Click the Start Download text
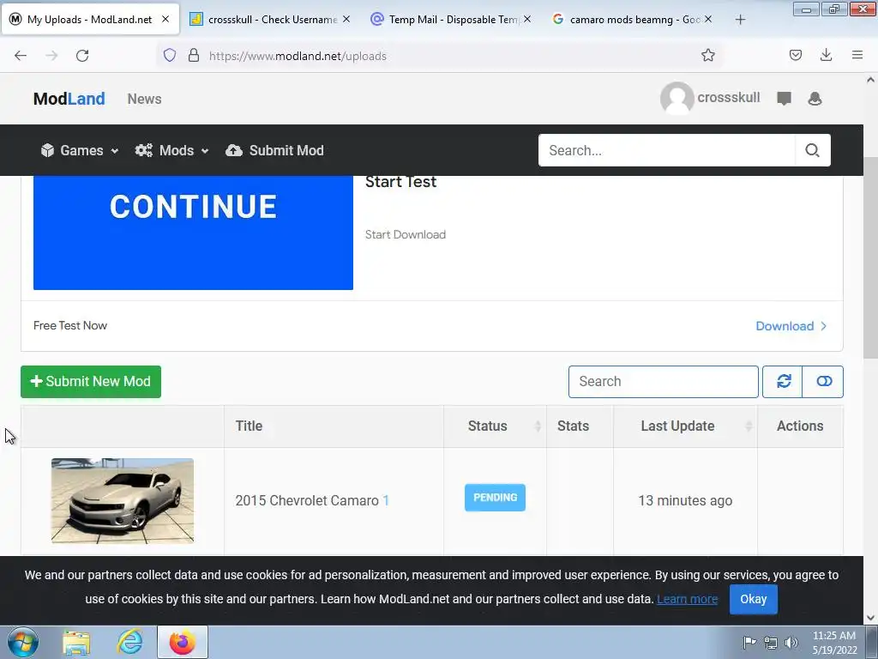This screenshot has height=659, width=878. (x=406, y=234)
